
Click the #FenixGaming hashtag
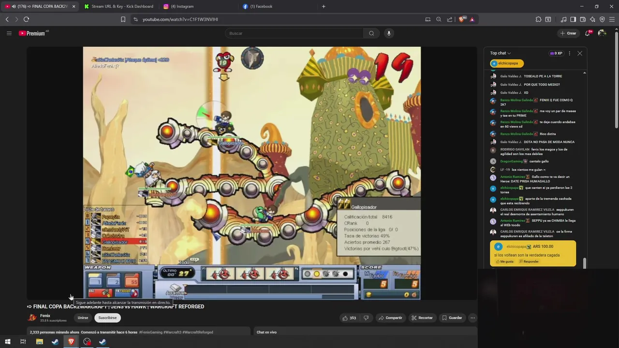pos(150,332)
